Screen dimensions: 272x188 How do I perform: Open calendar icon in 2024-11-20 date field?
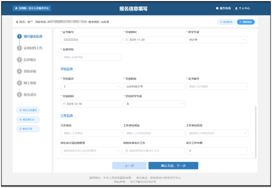pos(126,40)
